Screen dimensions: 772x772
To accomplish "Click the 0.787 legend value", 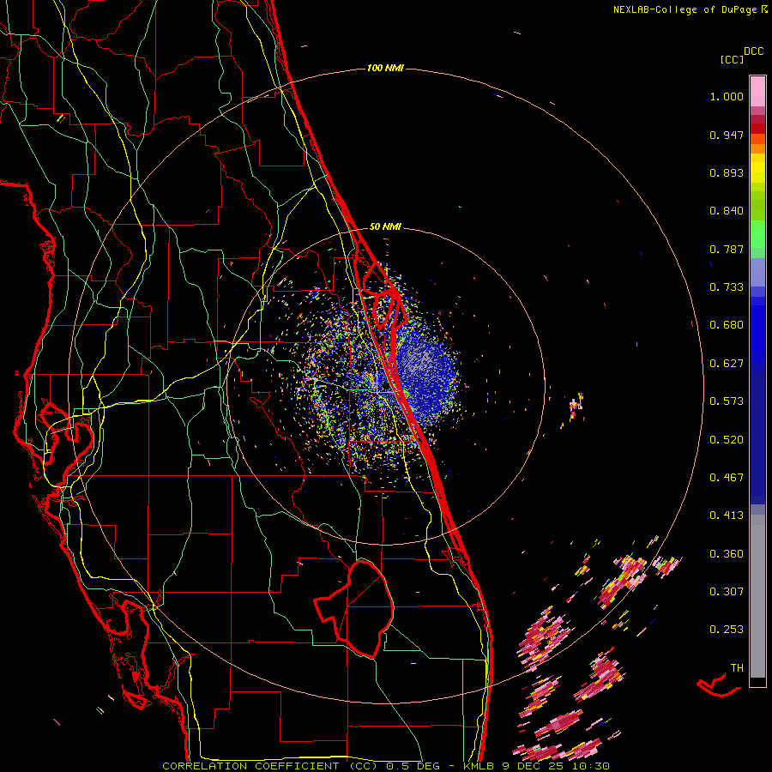I will [727, 249].
